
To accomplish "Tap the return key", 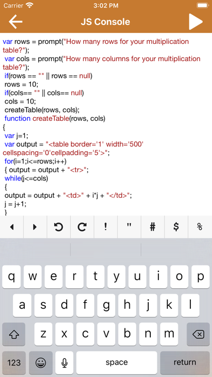I will tap(185, 362).
